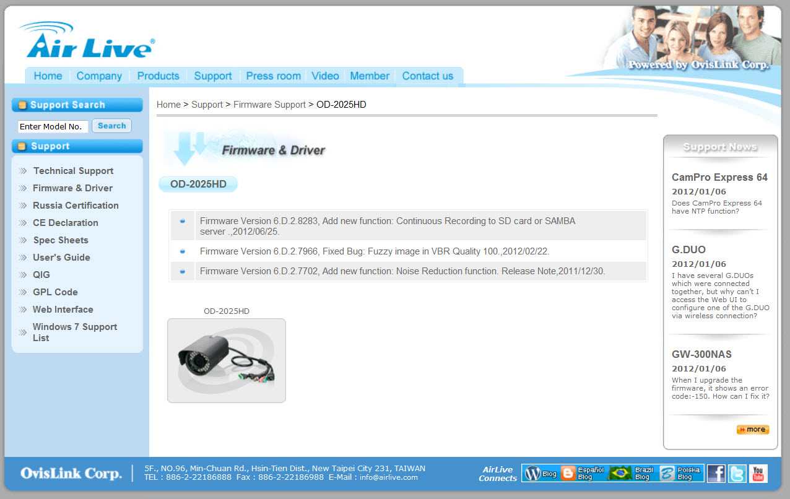Viewport: 790px width, 499px height.
Task: Click Home in the breadcrumb
Action: point(168,105)
